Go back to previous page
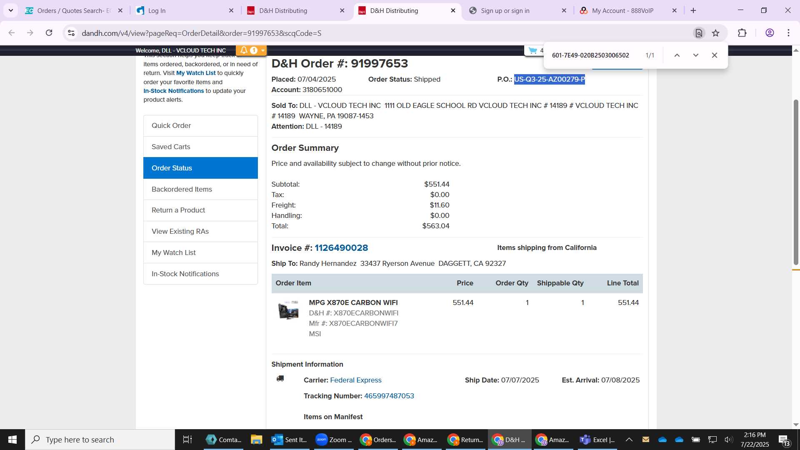 pyautogui.click(x=12, y=33)
